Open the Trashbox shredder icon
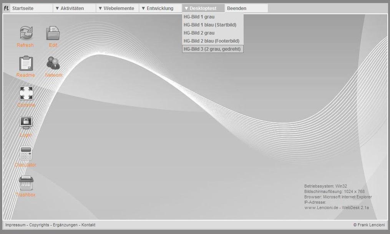The width and height of the screenshot is (390, 234). pos(26,183)
